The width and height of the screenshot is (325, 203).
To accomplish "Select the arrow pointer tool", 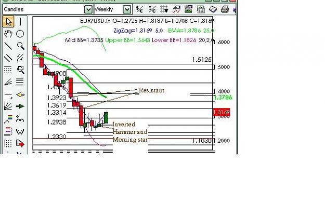I will tap(8, 21).
